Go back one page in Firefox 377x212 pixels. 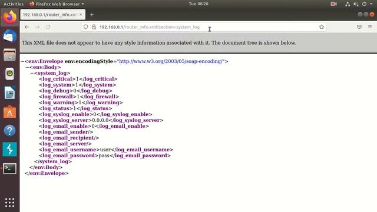click(x=27, y=27)
